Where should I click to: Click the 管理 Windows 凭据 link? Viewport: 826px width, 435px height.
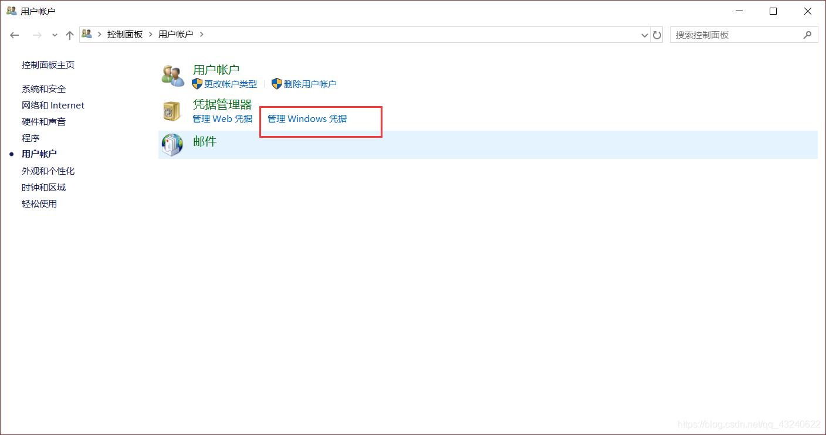click(x=307, y=118)
